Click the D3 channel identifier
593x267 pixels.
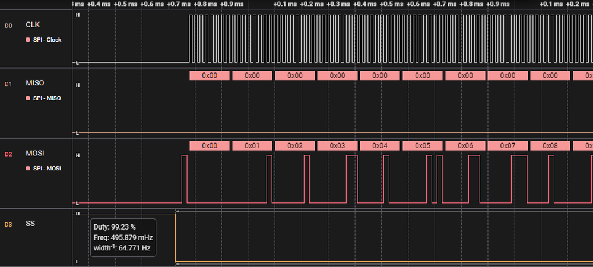8,225
